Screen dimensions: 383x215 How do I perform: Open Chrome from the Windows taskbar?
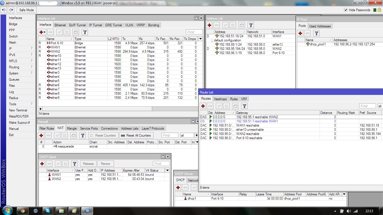[x=22, y=211]
